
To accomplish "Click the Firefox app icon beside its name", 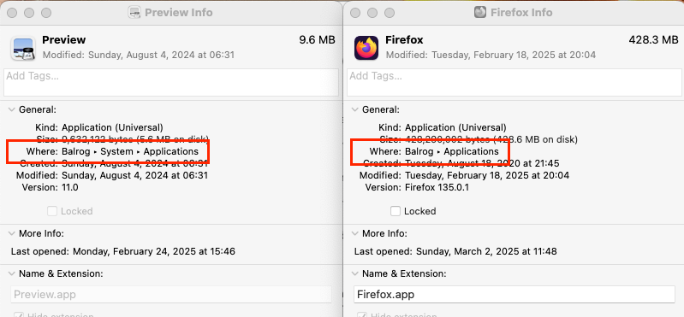I will click(366, 48).
